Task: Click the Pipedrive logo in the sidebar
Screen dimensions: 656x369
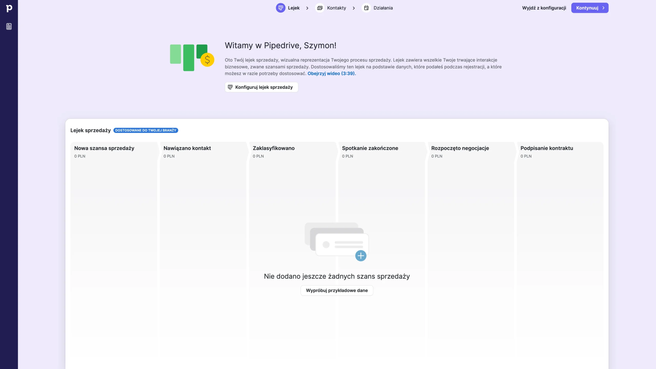Action: click(x=9, y=8)
